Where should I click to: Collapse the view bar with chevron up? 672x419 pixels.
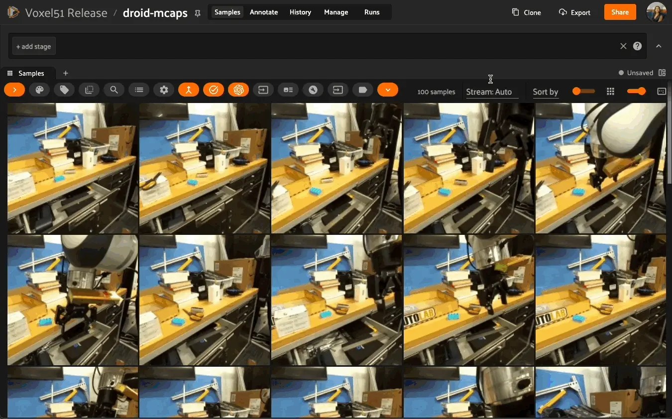coord(659,46)
